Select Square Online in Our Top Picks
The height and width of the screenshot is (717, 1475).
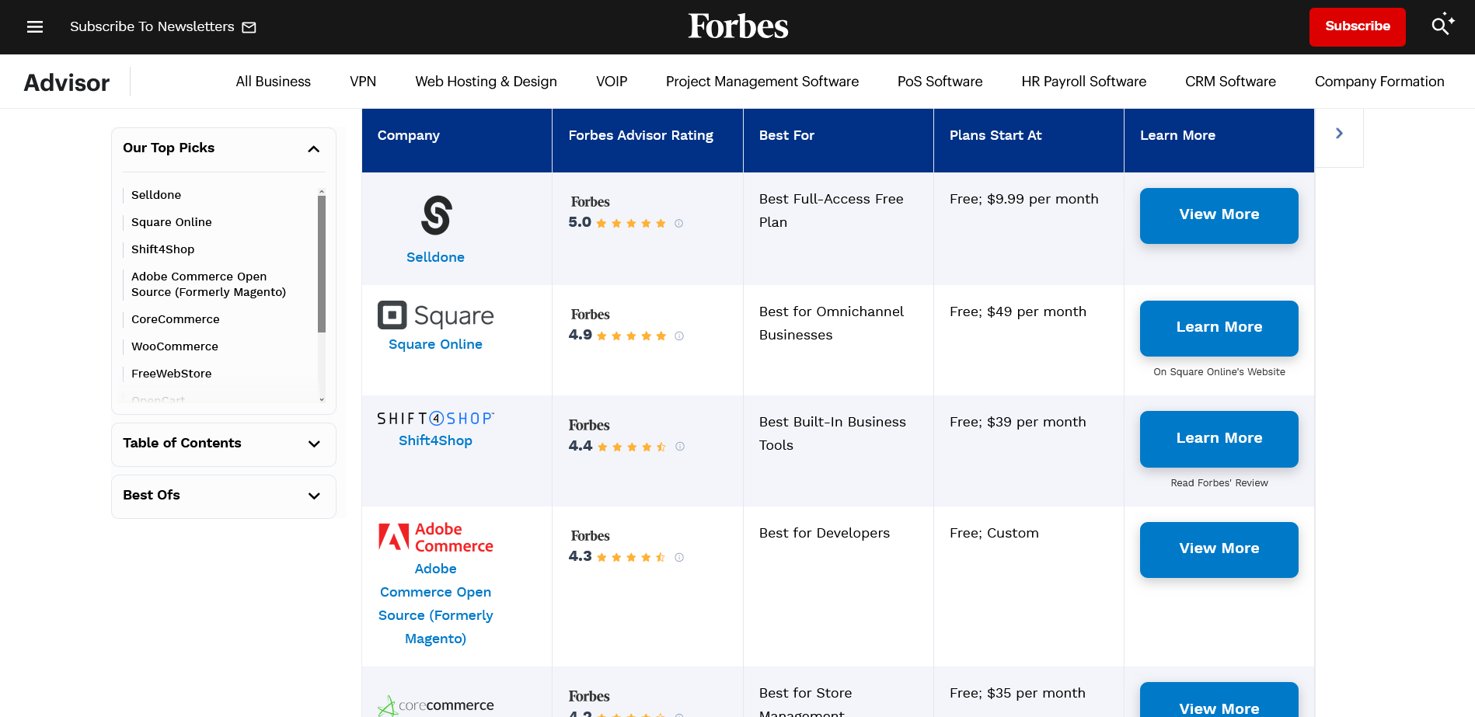(172, 222)
